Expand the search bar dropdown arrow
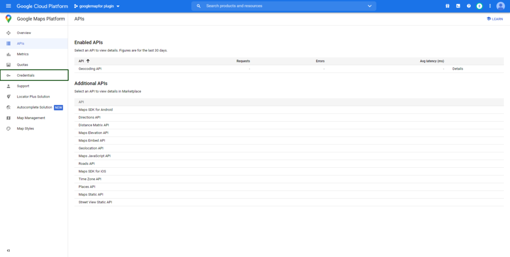Image resolution: width=510 pixels, height=257 pixels. click(370, 6)
